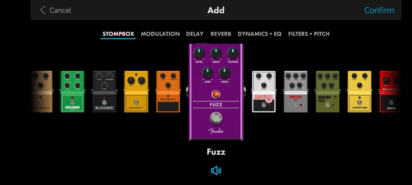Open the MODULATION effects tab
Screen dimensions: 412x185
click(160, 34)
